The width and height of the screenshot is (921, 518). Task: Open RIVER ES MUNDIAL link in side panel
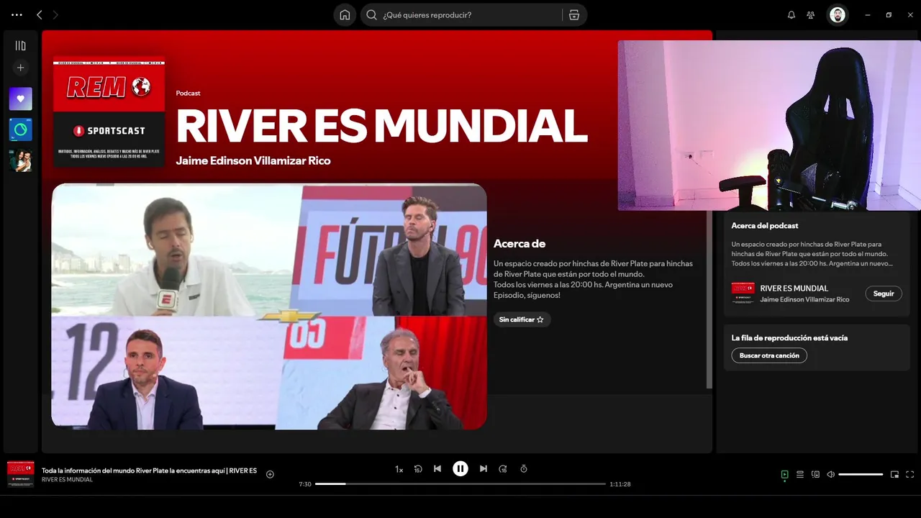tap(794, 288)
